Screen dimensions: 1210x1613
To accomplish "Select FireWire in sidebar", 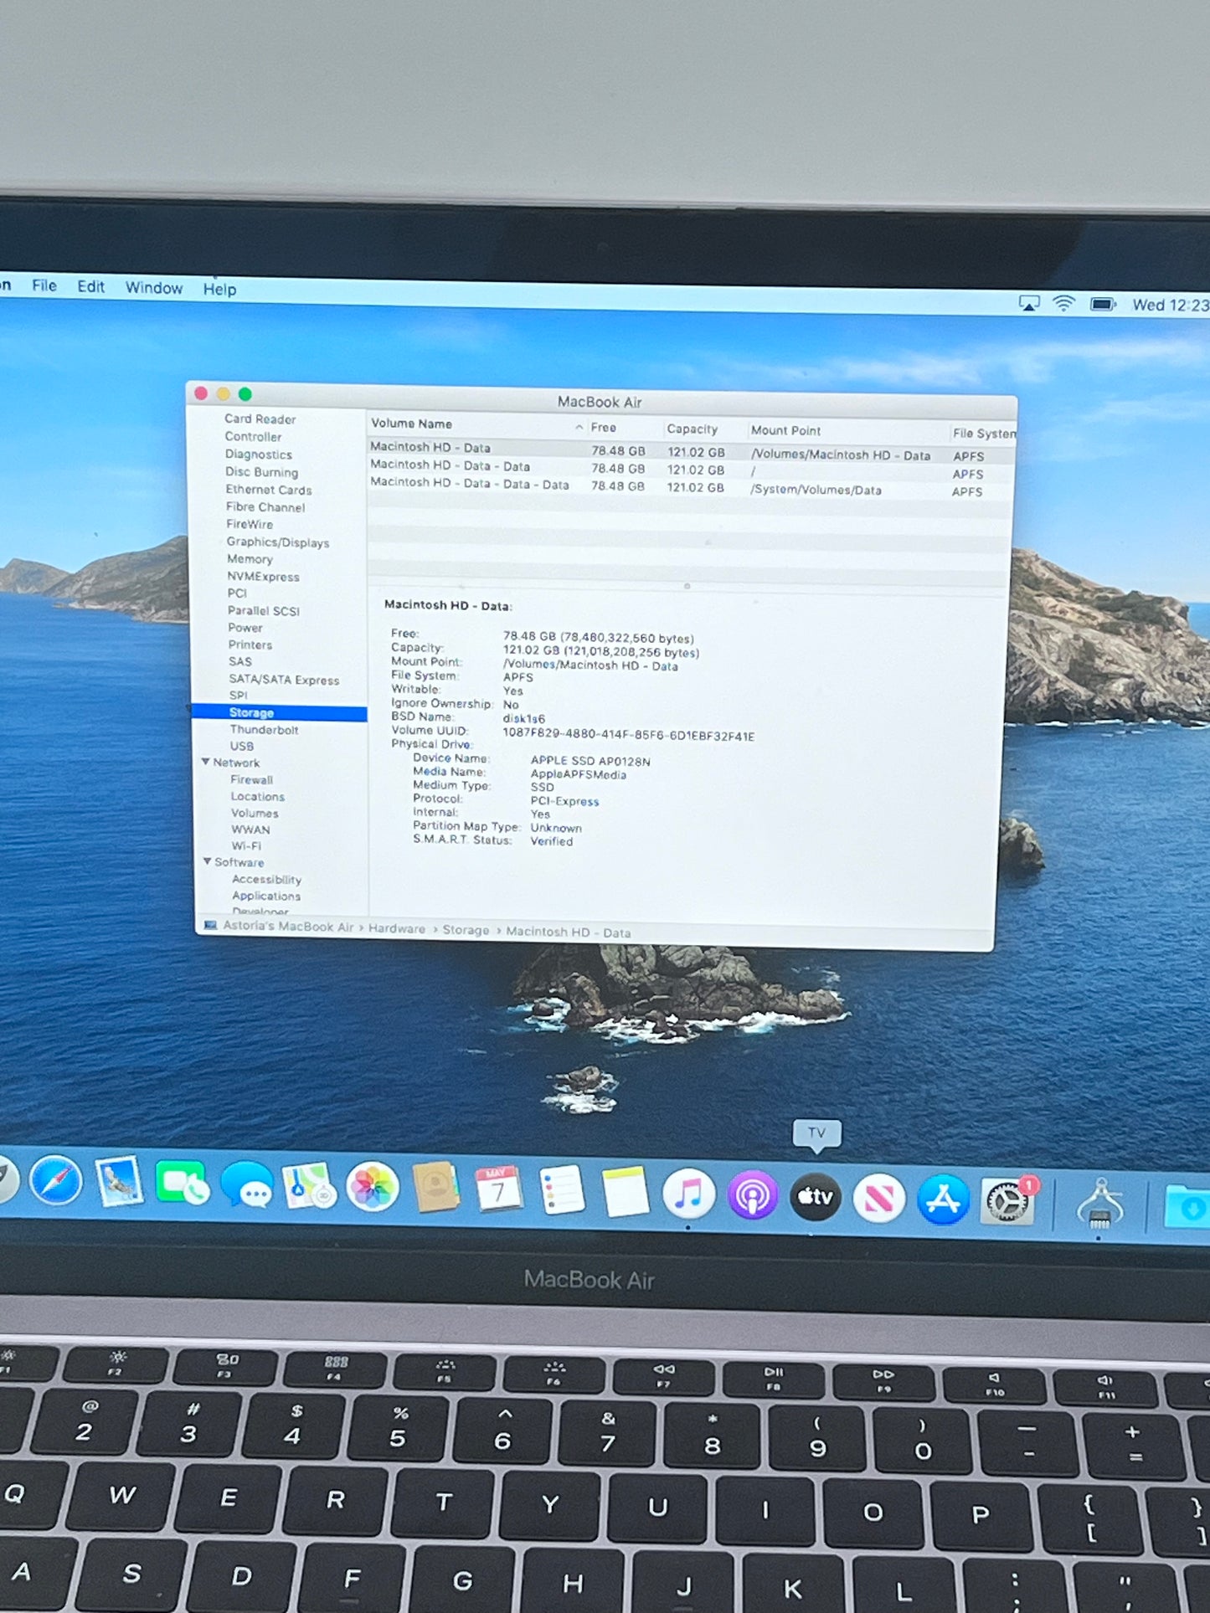I will [x=250, y=524].
